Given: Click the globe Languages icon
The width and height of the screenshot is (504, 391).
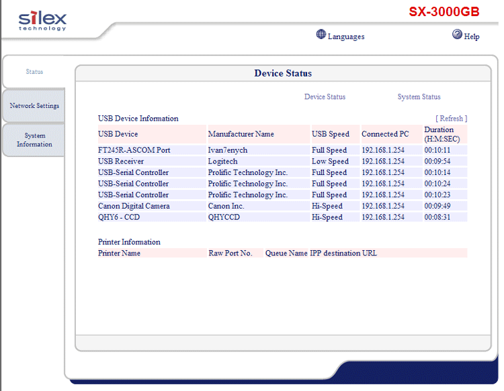Looking at the screenshot, I should [x=321, y=34].
